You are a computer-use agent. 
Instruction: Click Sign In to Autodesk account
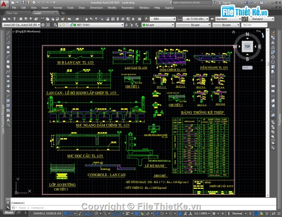pos(226,3)
